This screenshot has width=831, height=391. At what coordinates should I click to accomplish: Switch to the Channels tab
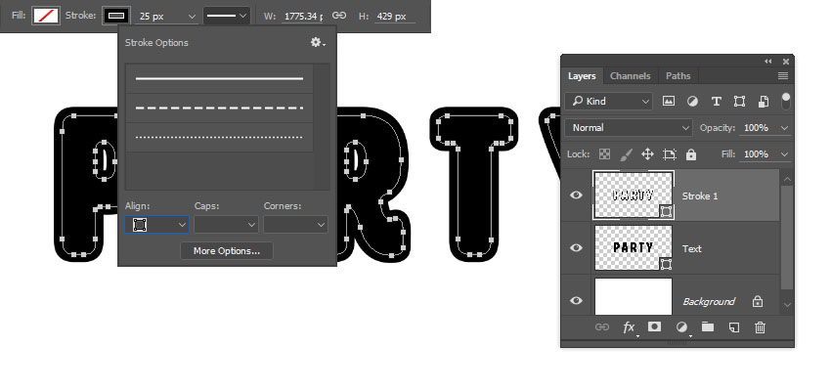point(630,75)
